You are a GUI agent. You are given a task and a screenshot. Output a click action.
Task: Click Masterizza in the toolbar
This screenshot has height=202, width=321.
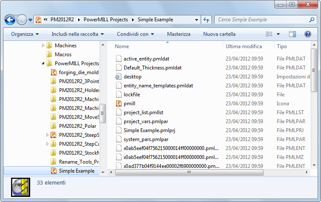[179, 34]
